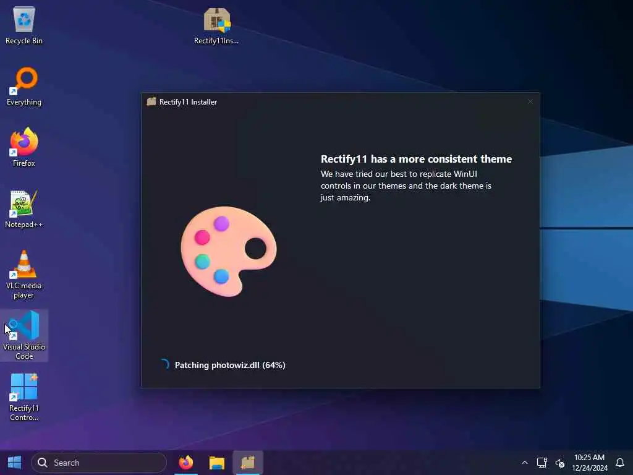Viewport: 633px width, 475px height.
Task: Open the notification center bell icon
Action: coord(619,463)
